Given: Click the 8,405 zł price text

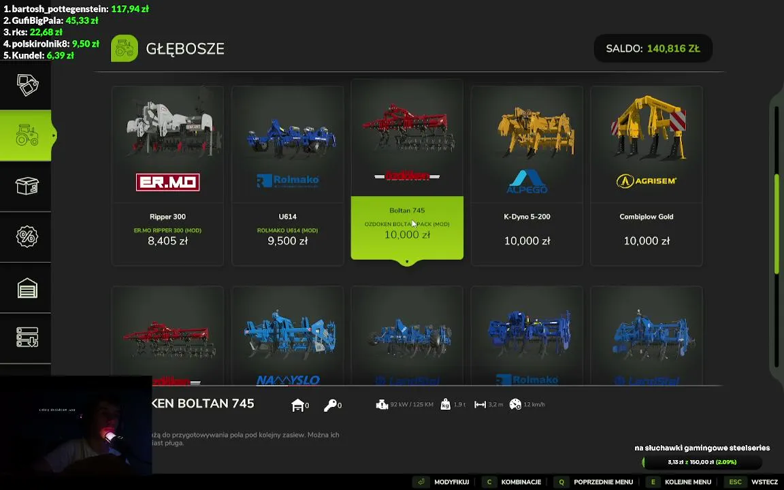Looking at the screenshot, I should (167, 241).
